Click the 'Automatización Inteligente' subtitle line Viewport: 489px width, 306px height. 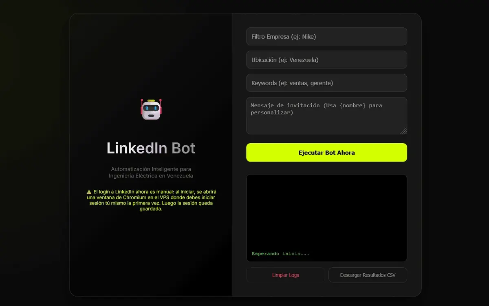click(151, 169)
